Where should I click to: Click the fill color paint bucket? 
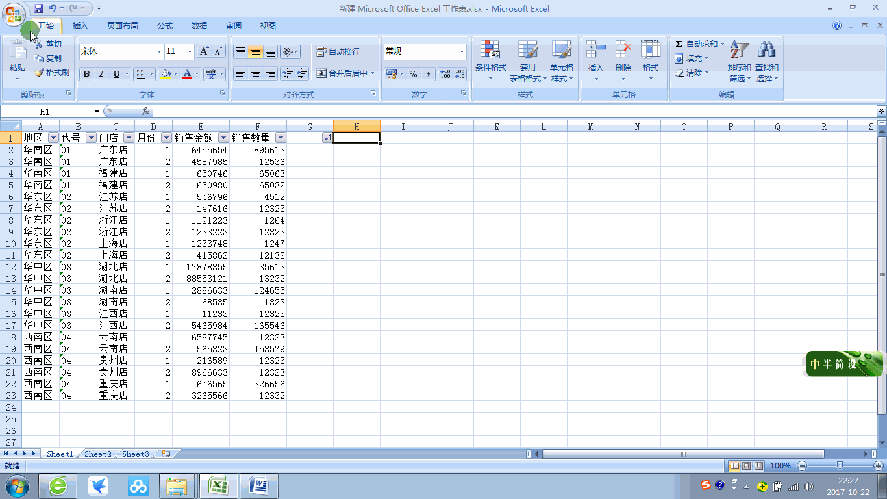[166, 74]
